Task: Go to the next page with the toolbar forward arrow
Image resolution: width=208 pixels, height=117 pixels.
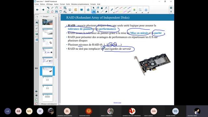Action: 43,10
